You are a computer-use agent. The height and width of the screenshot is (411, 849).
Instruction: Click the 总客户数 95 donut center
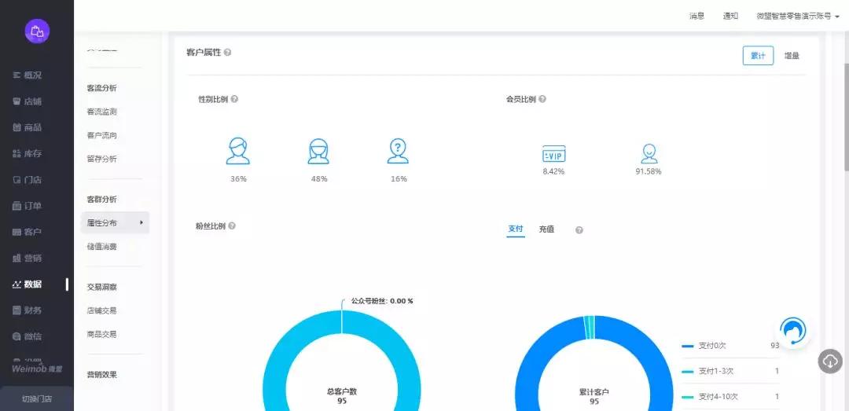(342, 396)
